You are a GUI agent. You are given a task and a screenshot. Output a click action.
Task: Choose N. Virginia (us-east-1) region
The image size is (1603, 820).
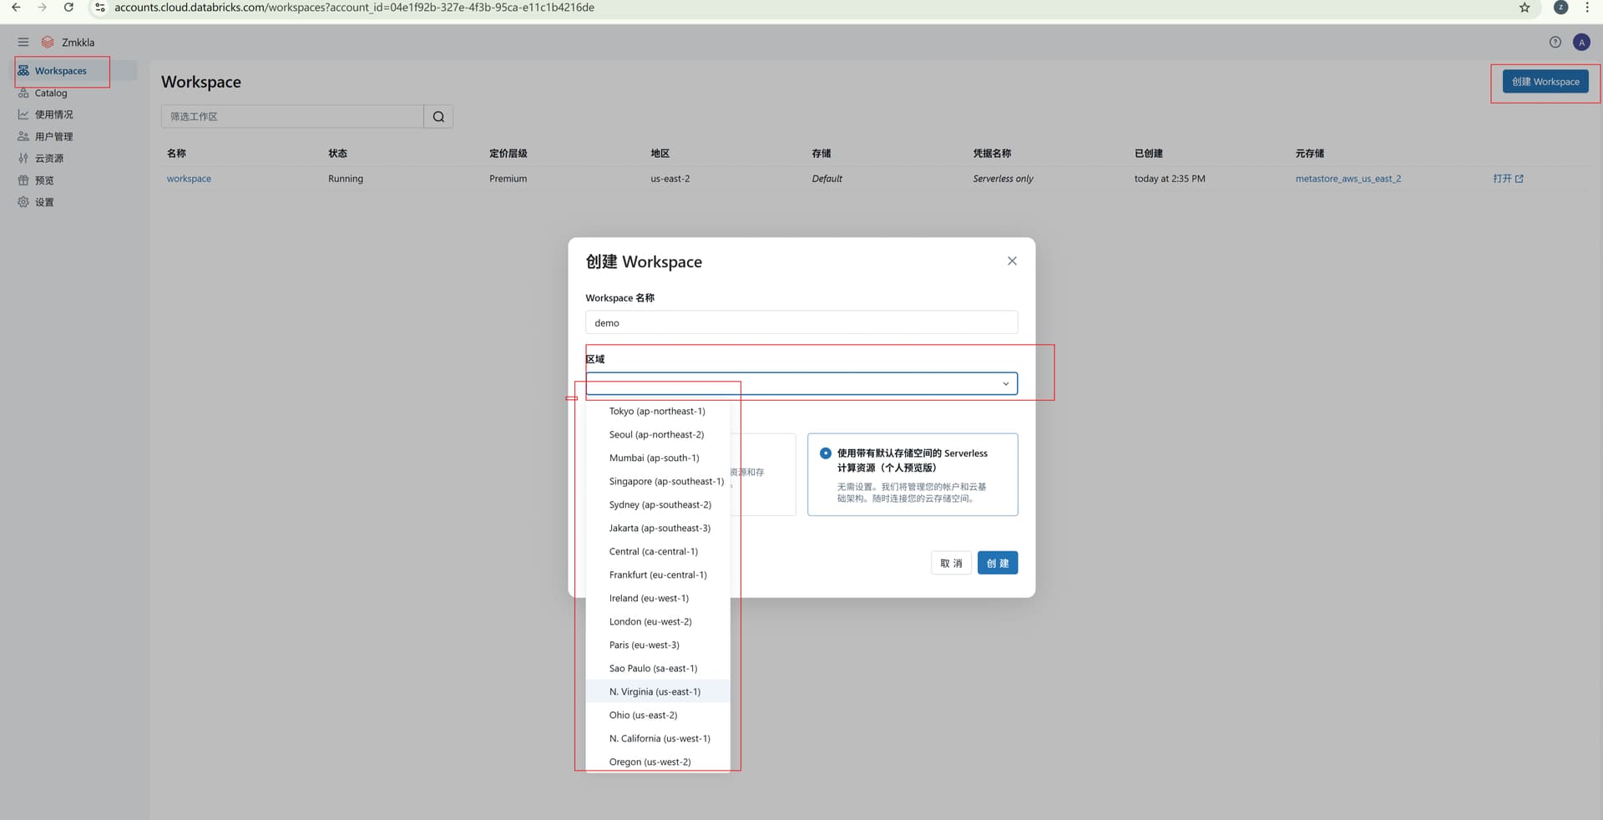(658, 691)
